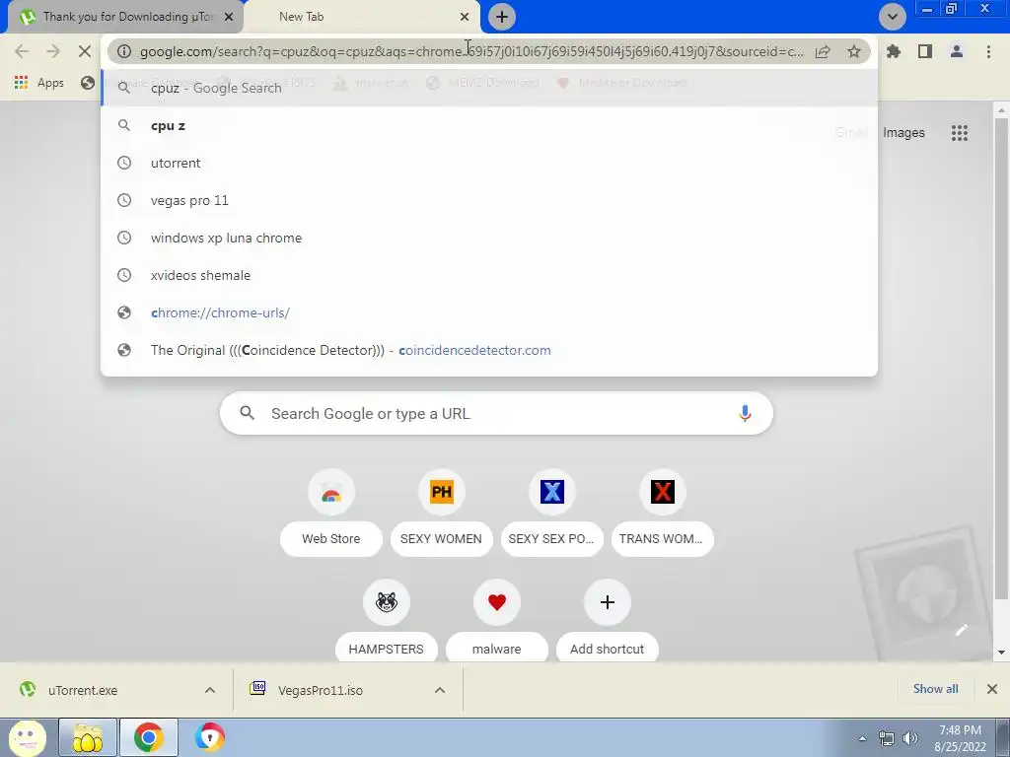Screen dimensions: 1010x757
Task: Select the 'cpuz - Google Search' suggestion
Action: coord(489,88)
